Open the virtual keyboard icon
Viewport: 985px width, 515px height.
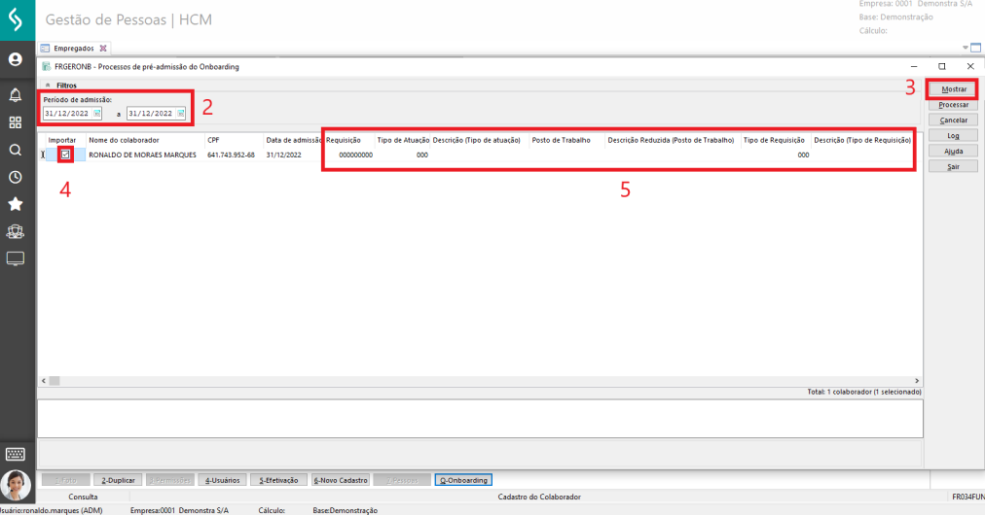(x=16, y=454)
